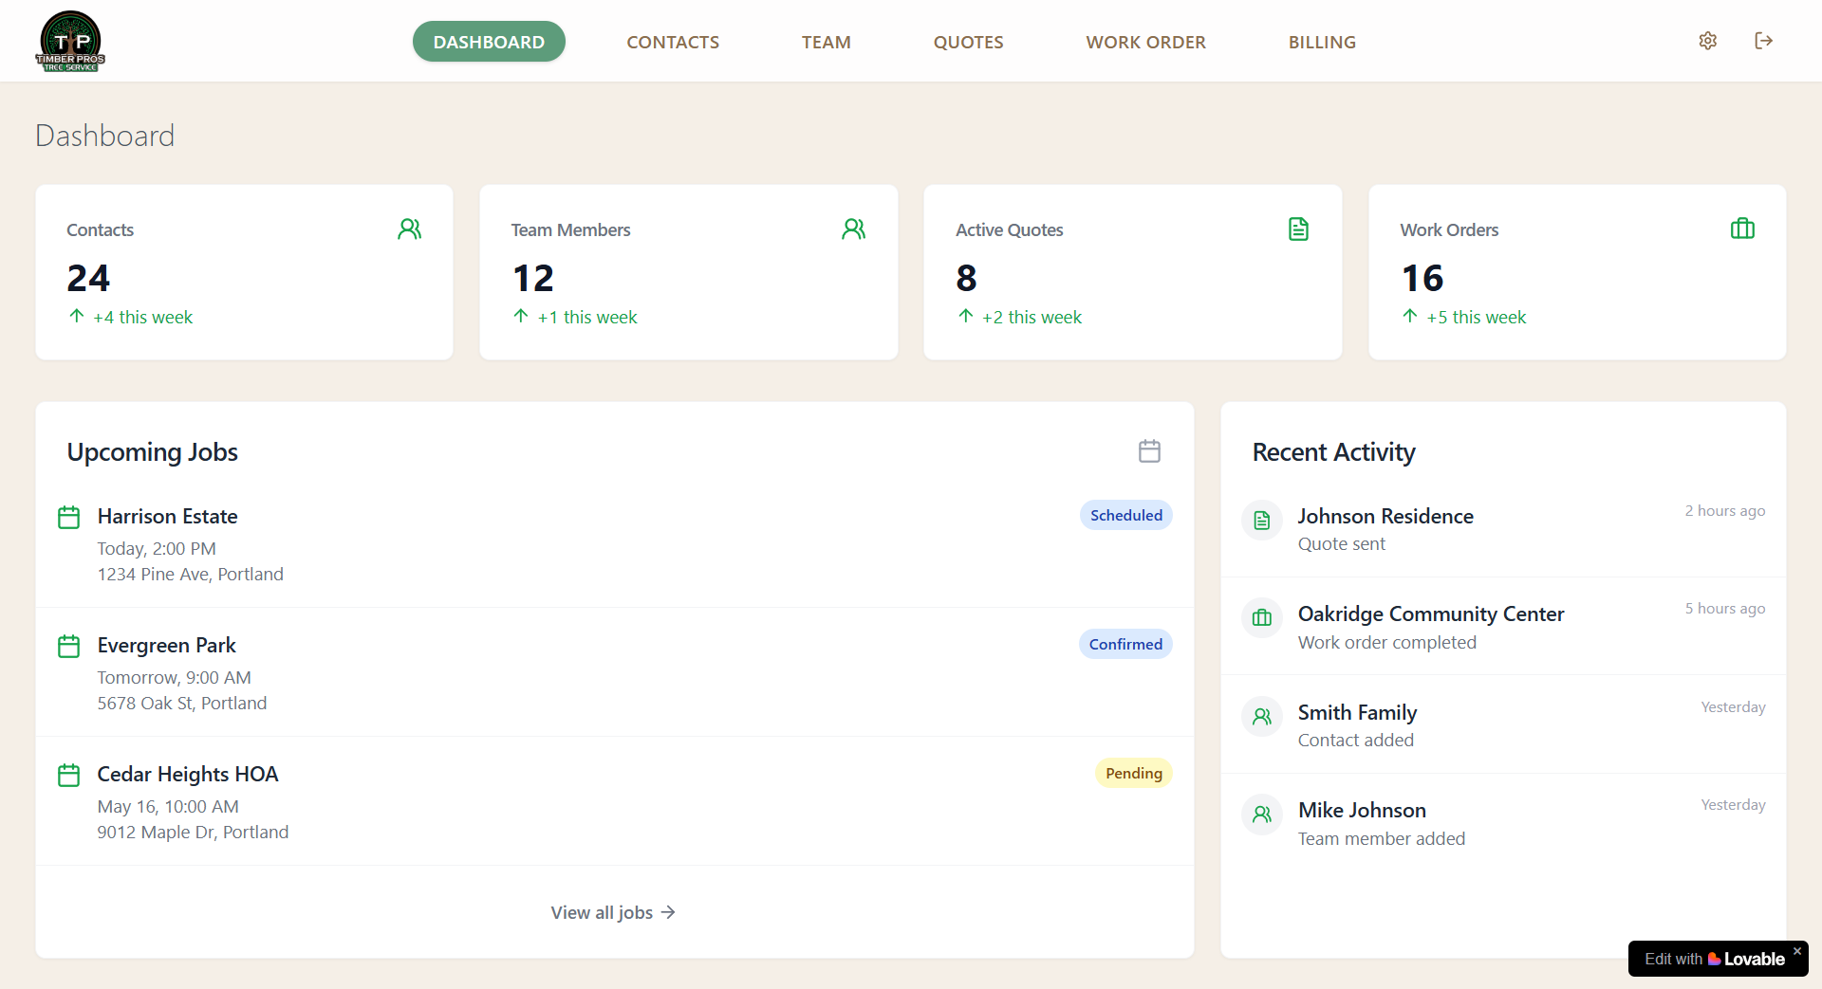Viewport: 1822px width, 989px height.
Task: Close the Edit with Lovable badge
Action: click(x=1797, y=951)
